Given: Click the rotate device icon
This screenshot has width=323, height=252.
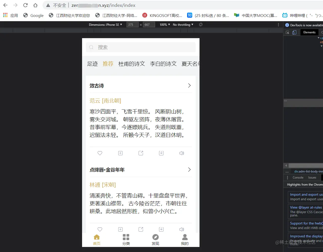Looking at the screenshot, I should click(201, 24).
